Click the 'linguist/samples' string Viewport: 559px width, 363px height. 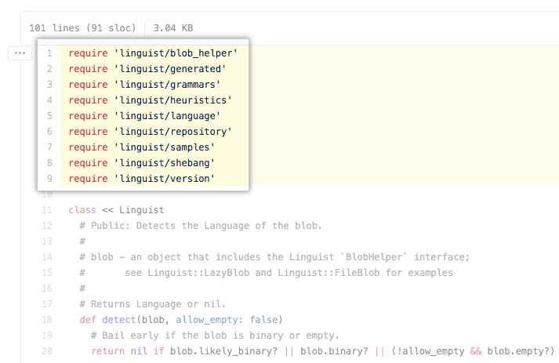tap(163, 147)
